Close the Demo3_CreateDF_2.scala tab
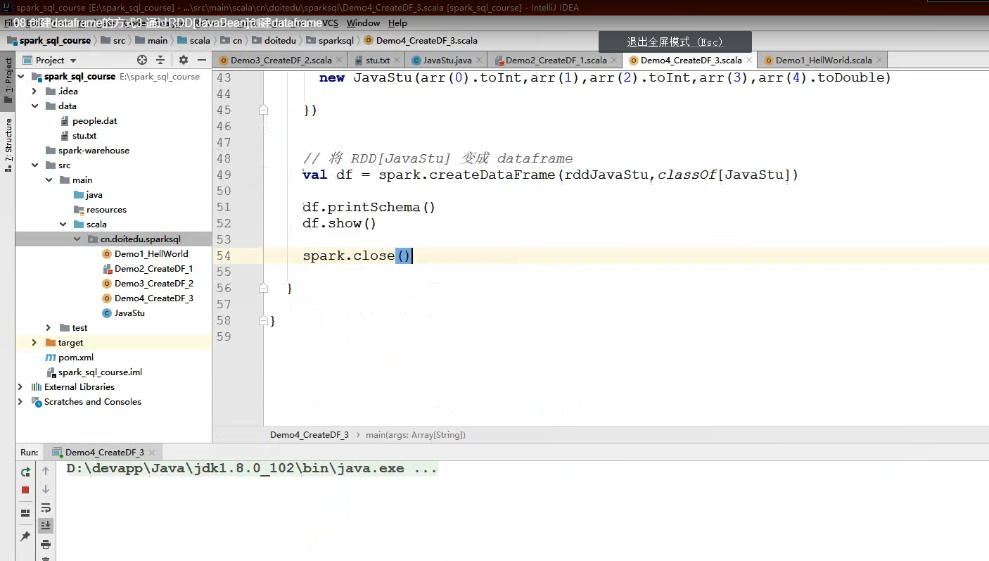989x561 pixels. [338, 61]
